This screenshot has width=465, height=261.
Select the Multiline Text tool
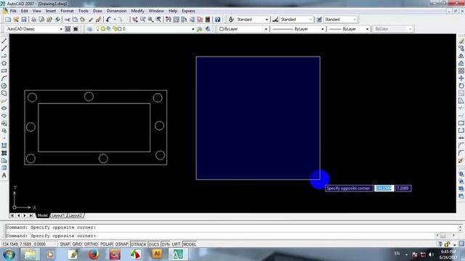4,175
